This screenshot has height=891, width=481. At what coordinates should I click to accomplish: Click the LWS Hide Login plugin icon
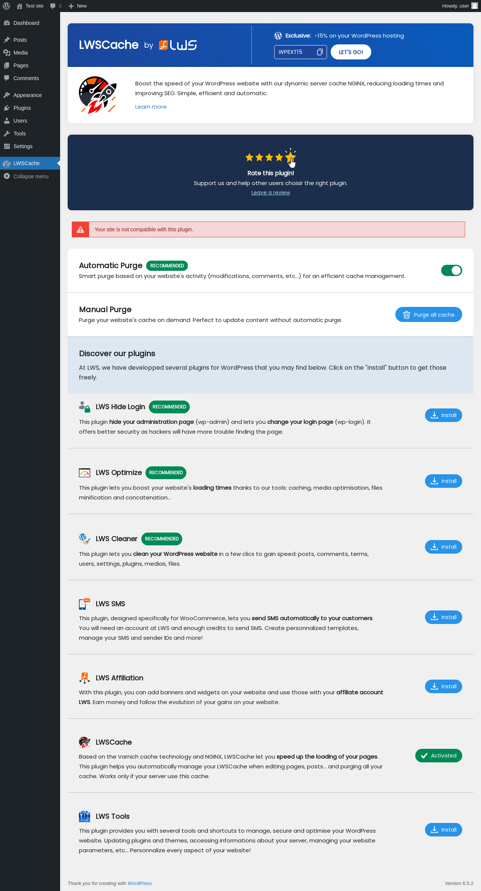(85, 407)
